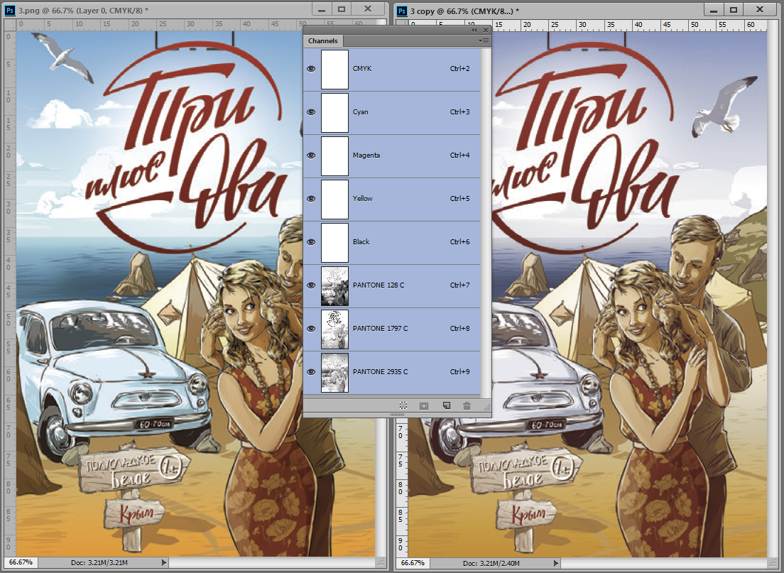784x573 pixels.
Task: Maximize the 3.png document window
Action: (x=342, y=9)
